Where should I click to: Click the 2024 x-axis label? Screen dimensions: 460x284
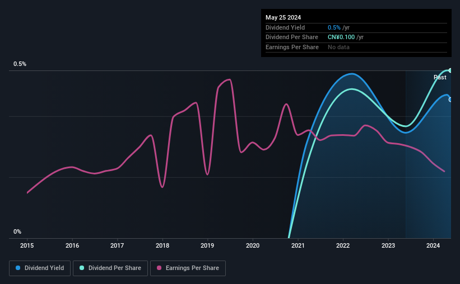click(433, 245)
